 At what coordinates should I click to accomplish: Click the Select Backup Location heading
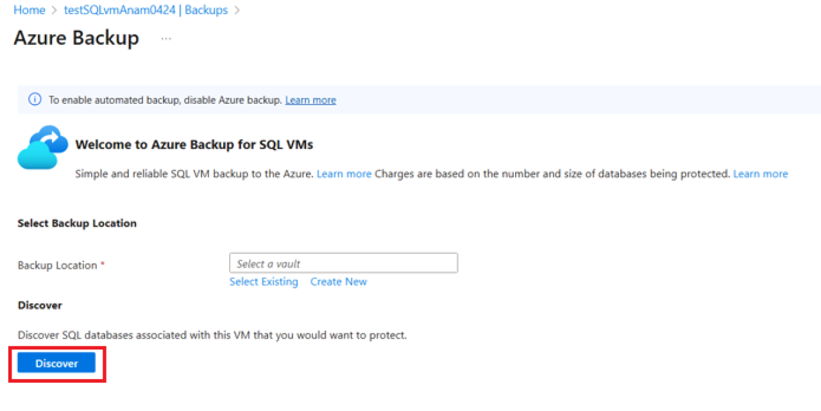(x=77, y=224)
